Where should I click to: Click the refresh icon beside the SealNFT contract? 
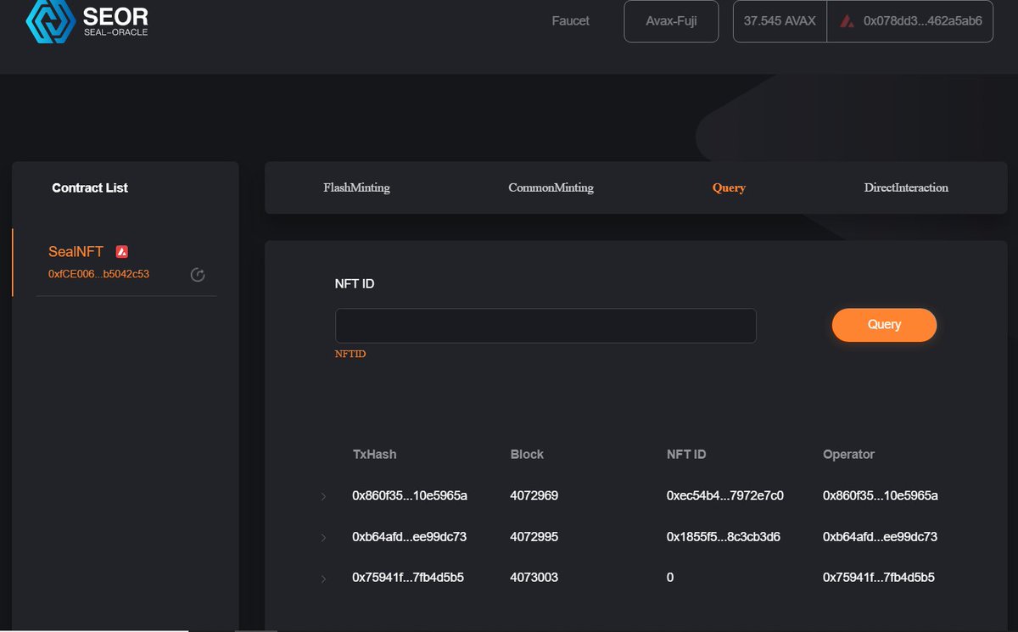click(198, 274)
